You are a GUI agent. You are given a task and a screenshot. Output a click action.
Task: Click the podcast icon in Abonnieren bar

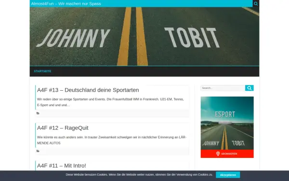[218, 153]
